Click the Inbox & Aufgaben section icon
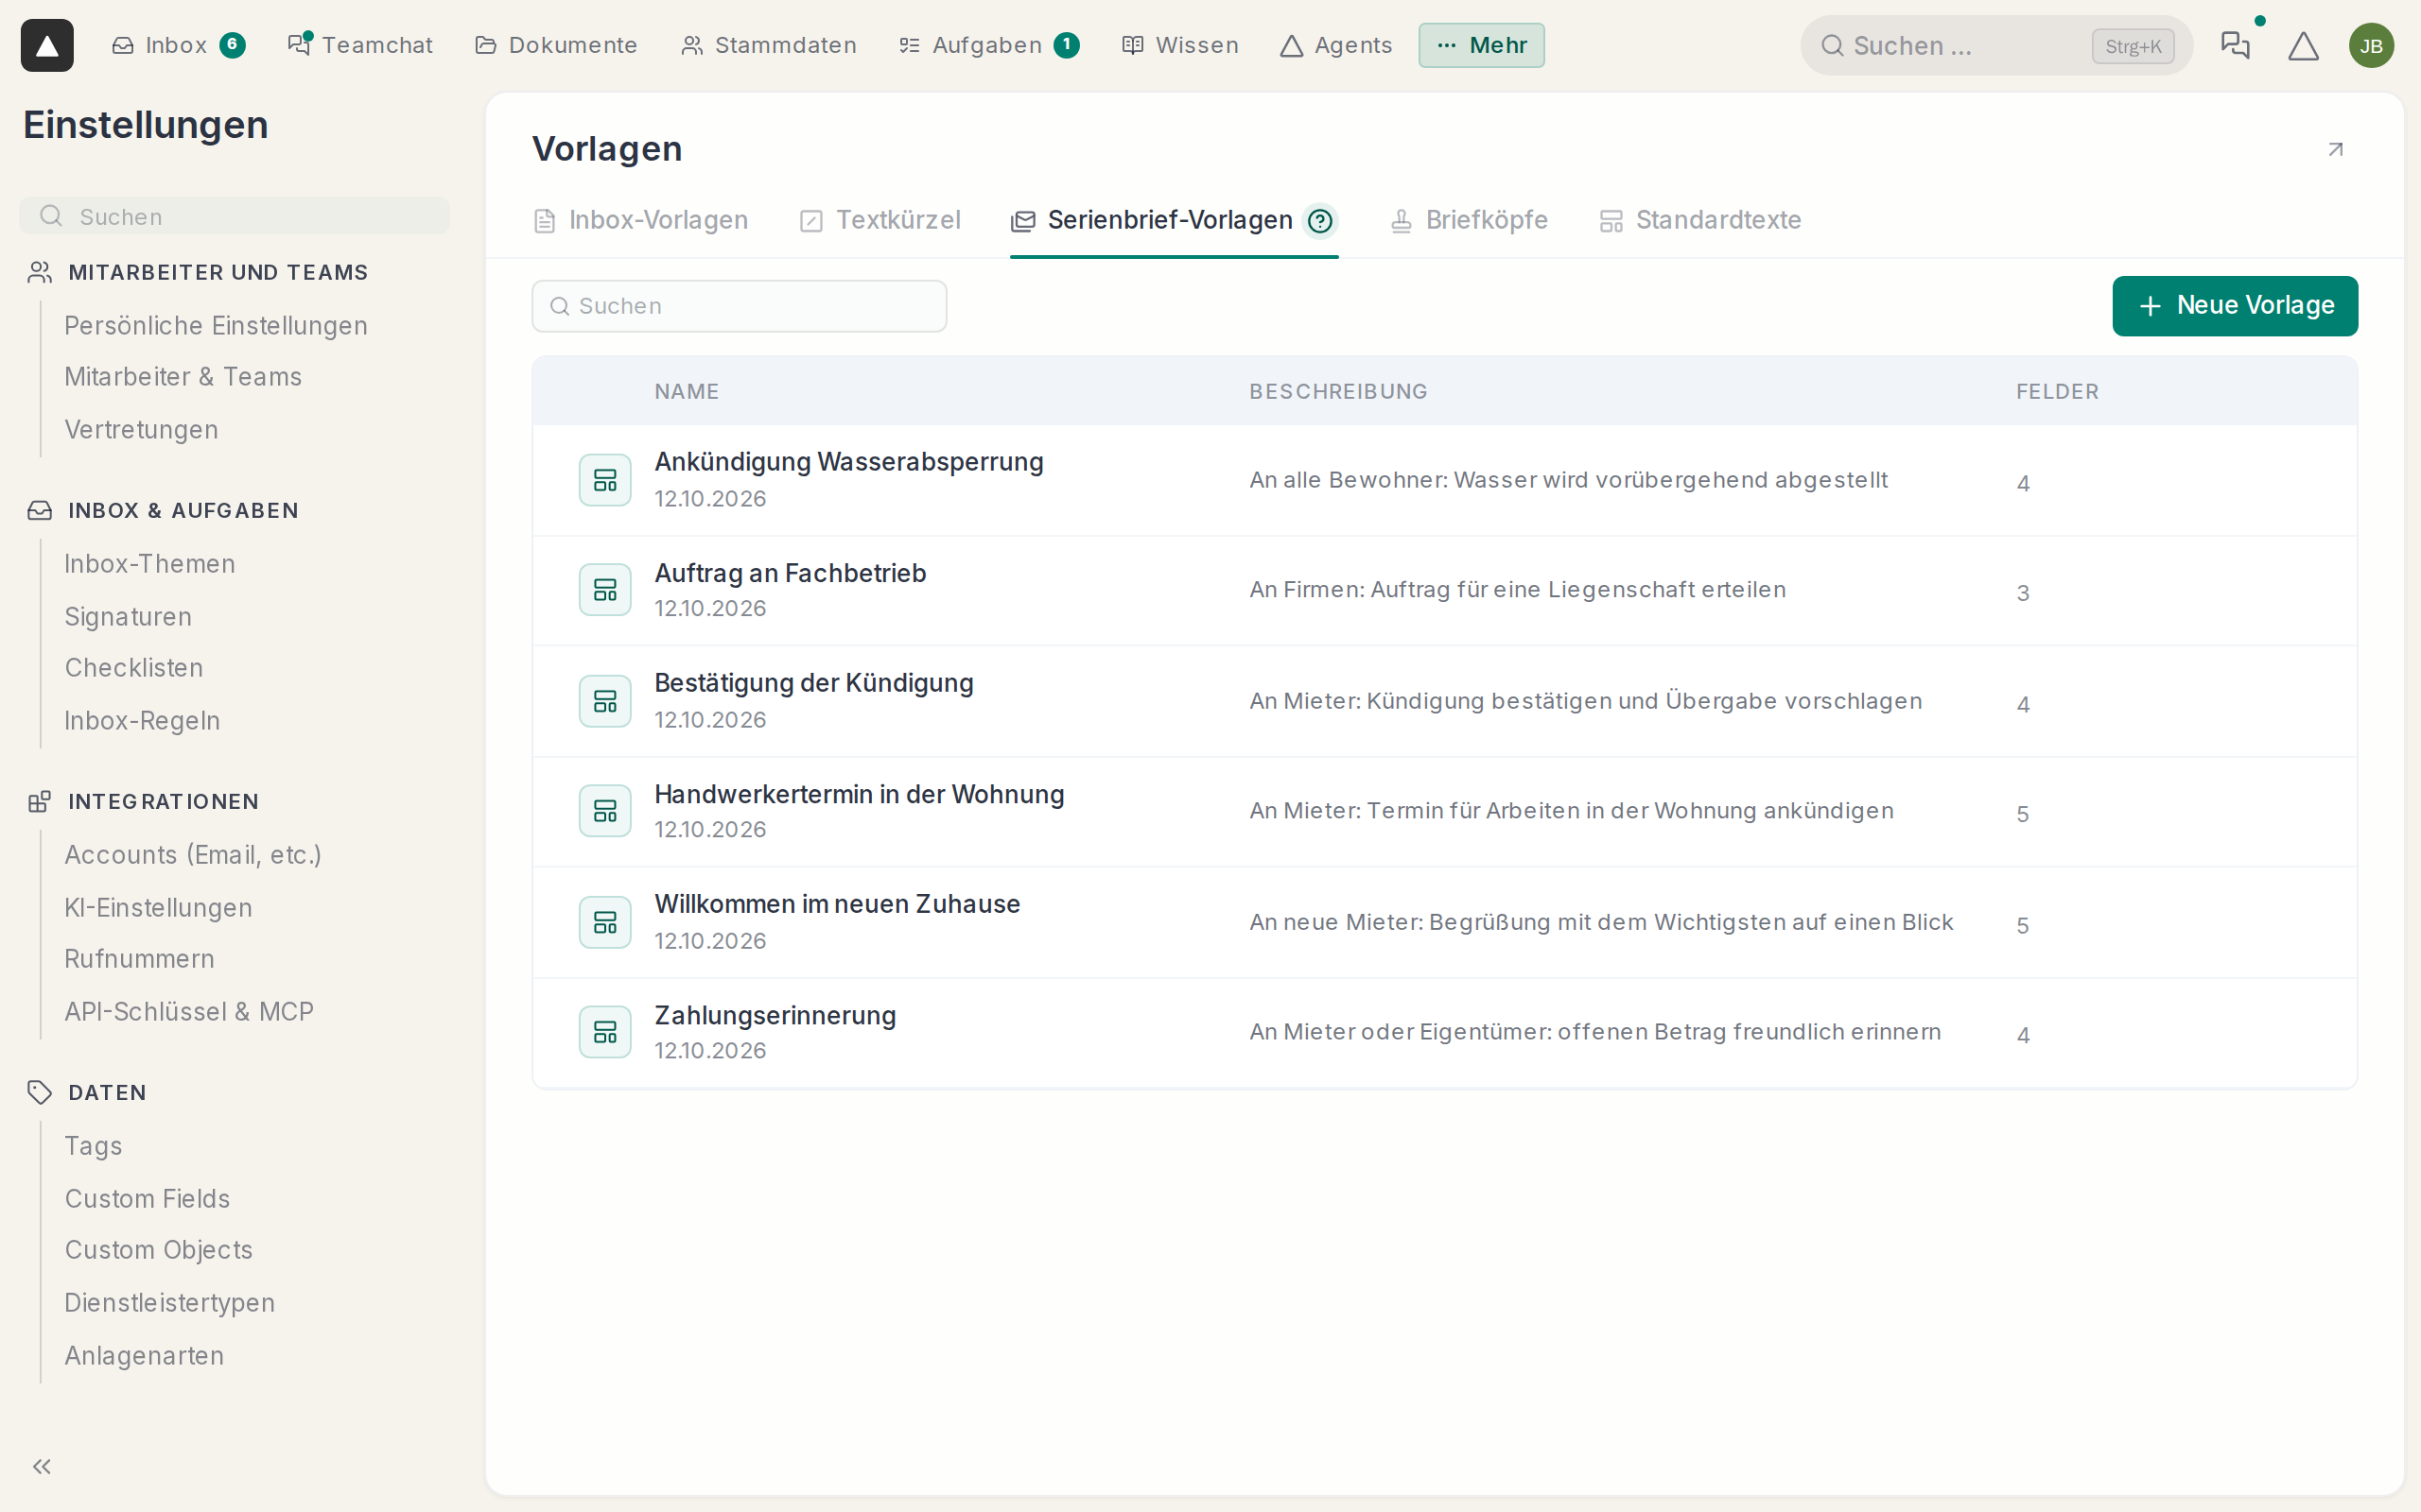 (x=40, y=510)
